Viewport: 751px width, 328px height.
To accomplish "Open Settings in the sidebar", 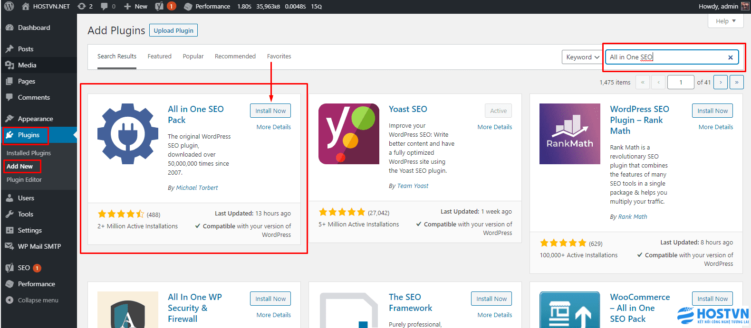I will [x=30, y=230].
